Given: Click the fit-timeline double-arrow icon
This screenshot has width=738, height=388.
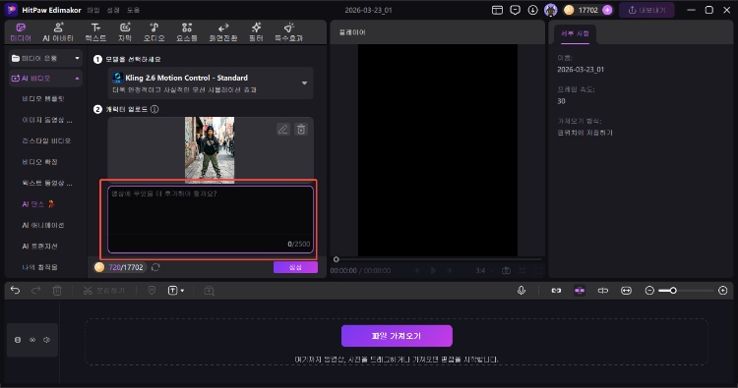Looking at the screenshot, I should pos(626,291).
